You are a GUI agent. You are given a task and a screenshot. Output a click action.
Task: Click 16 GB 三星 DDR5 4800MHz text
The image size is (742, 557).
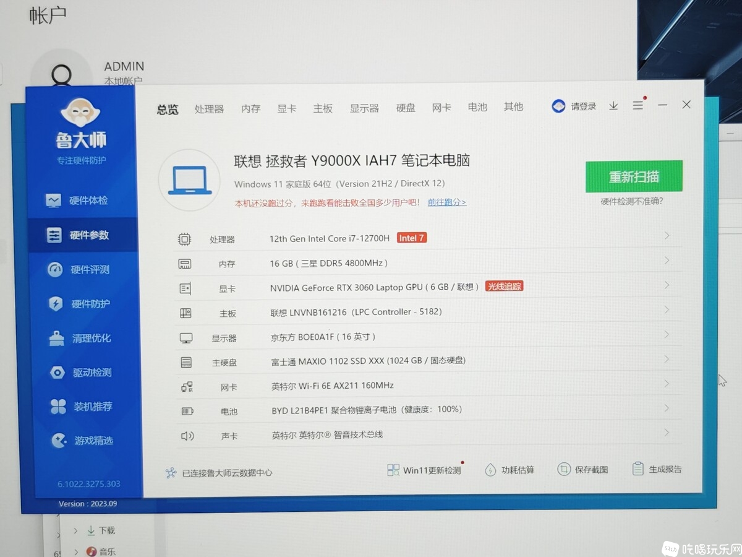[329, 263]
